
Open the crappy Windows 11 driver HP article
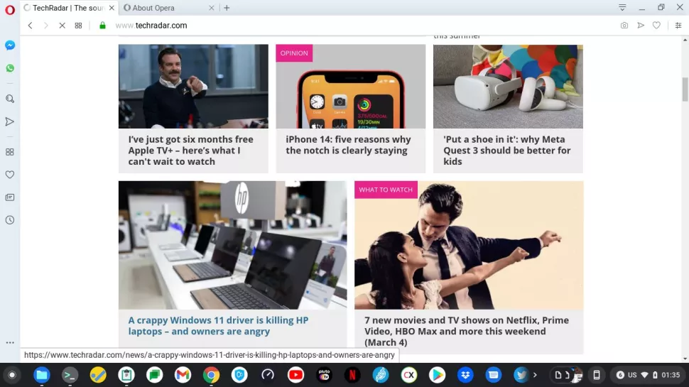tap(218, 325)
